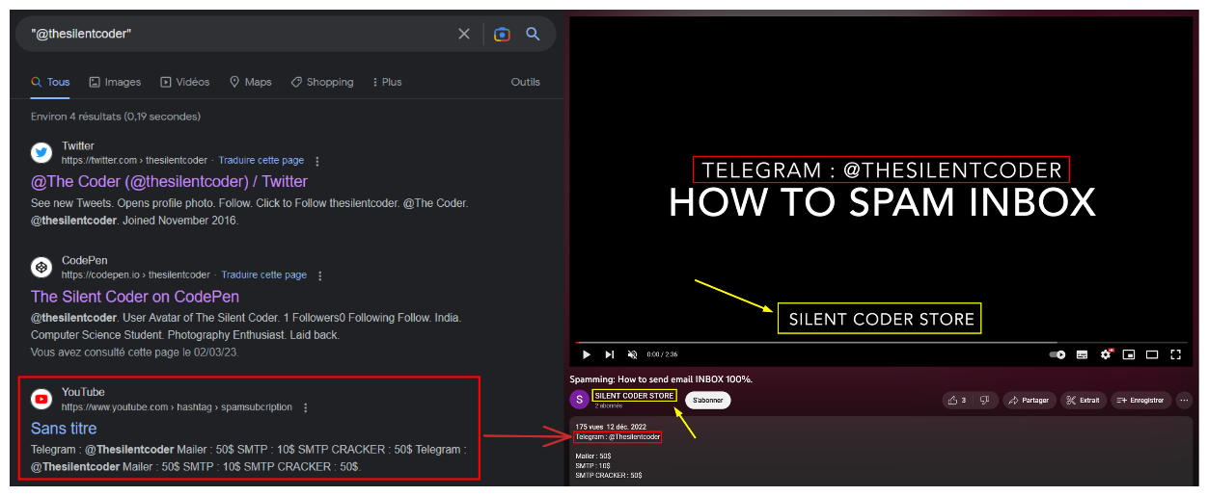1208x496 pixels.
Task: Open three-dot menu beside the CodePen result
Action: click(320, 275)
